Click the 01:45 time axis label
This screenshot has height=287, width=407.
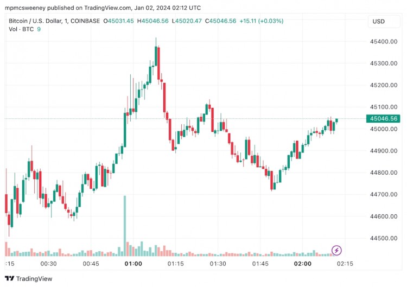(260, 264)
